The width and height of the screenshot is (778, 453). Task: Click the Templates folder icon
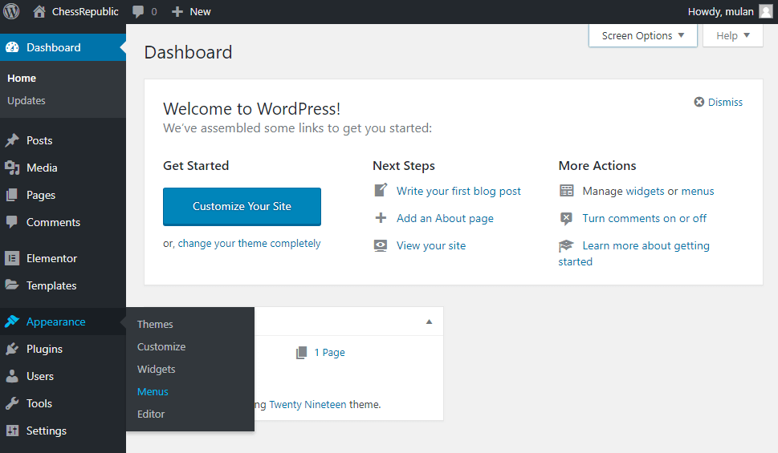click(12, 285)
